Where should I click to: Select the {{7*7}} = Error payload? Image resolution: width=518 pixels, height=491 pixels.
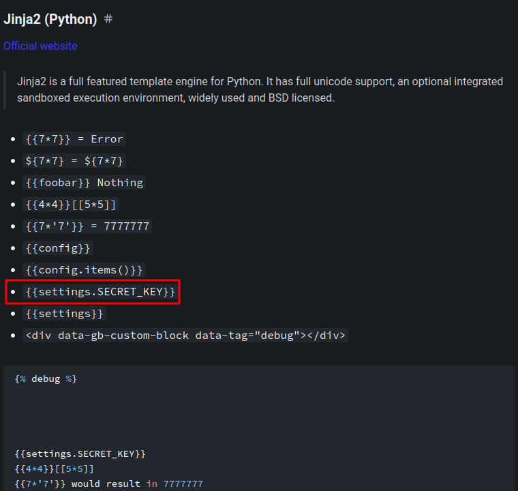[74, 139]
